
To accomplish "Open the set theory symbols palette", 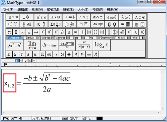I will 98,17.
